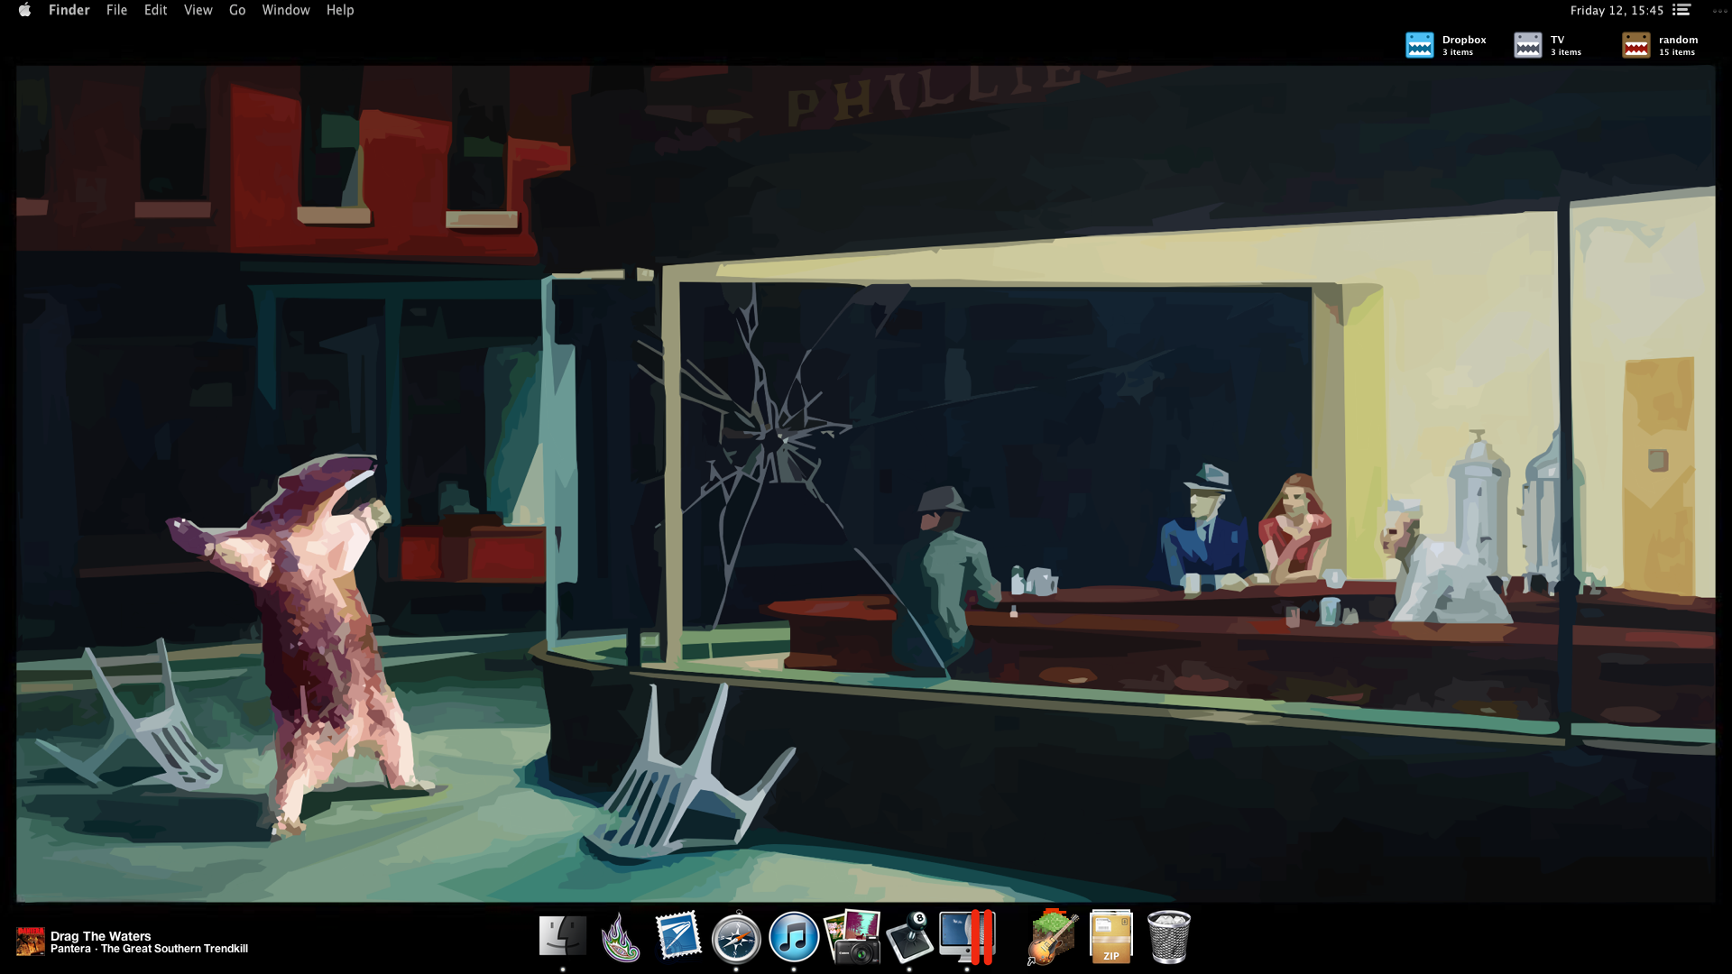Image resolution: width=1732 pixels, height=974 pixels.
Task: Open the Window menu
Action: click(286, 10)
